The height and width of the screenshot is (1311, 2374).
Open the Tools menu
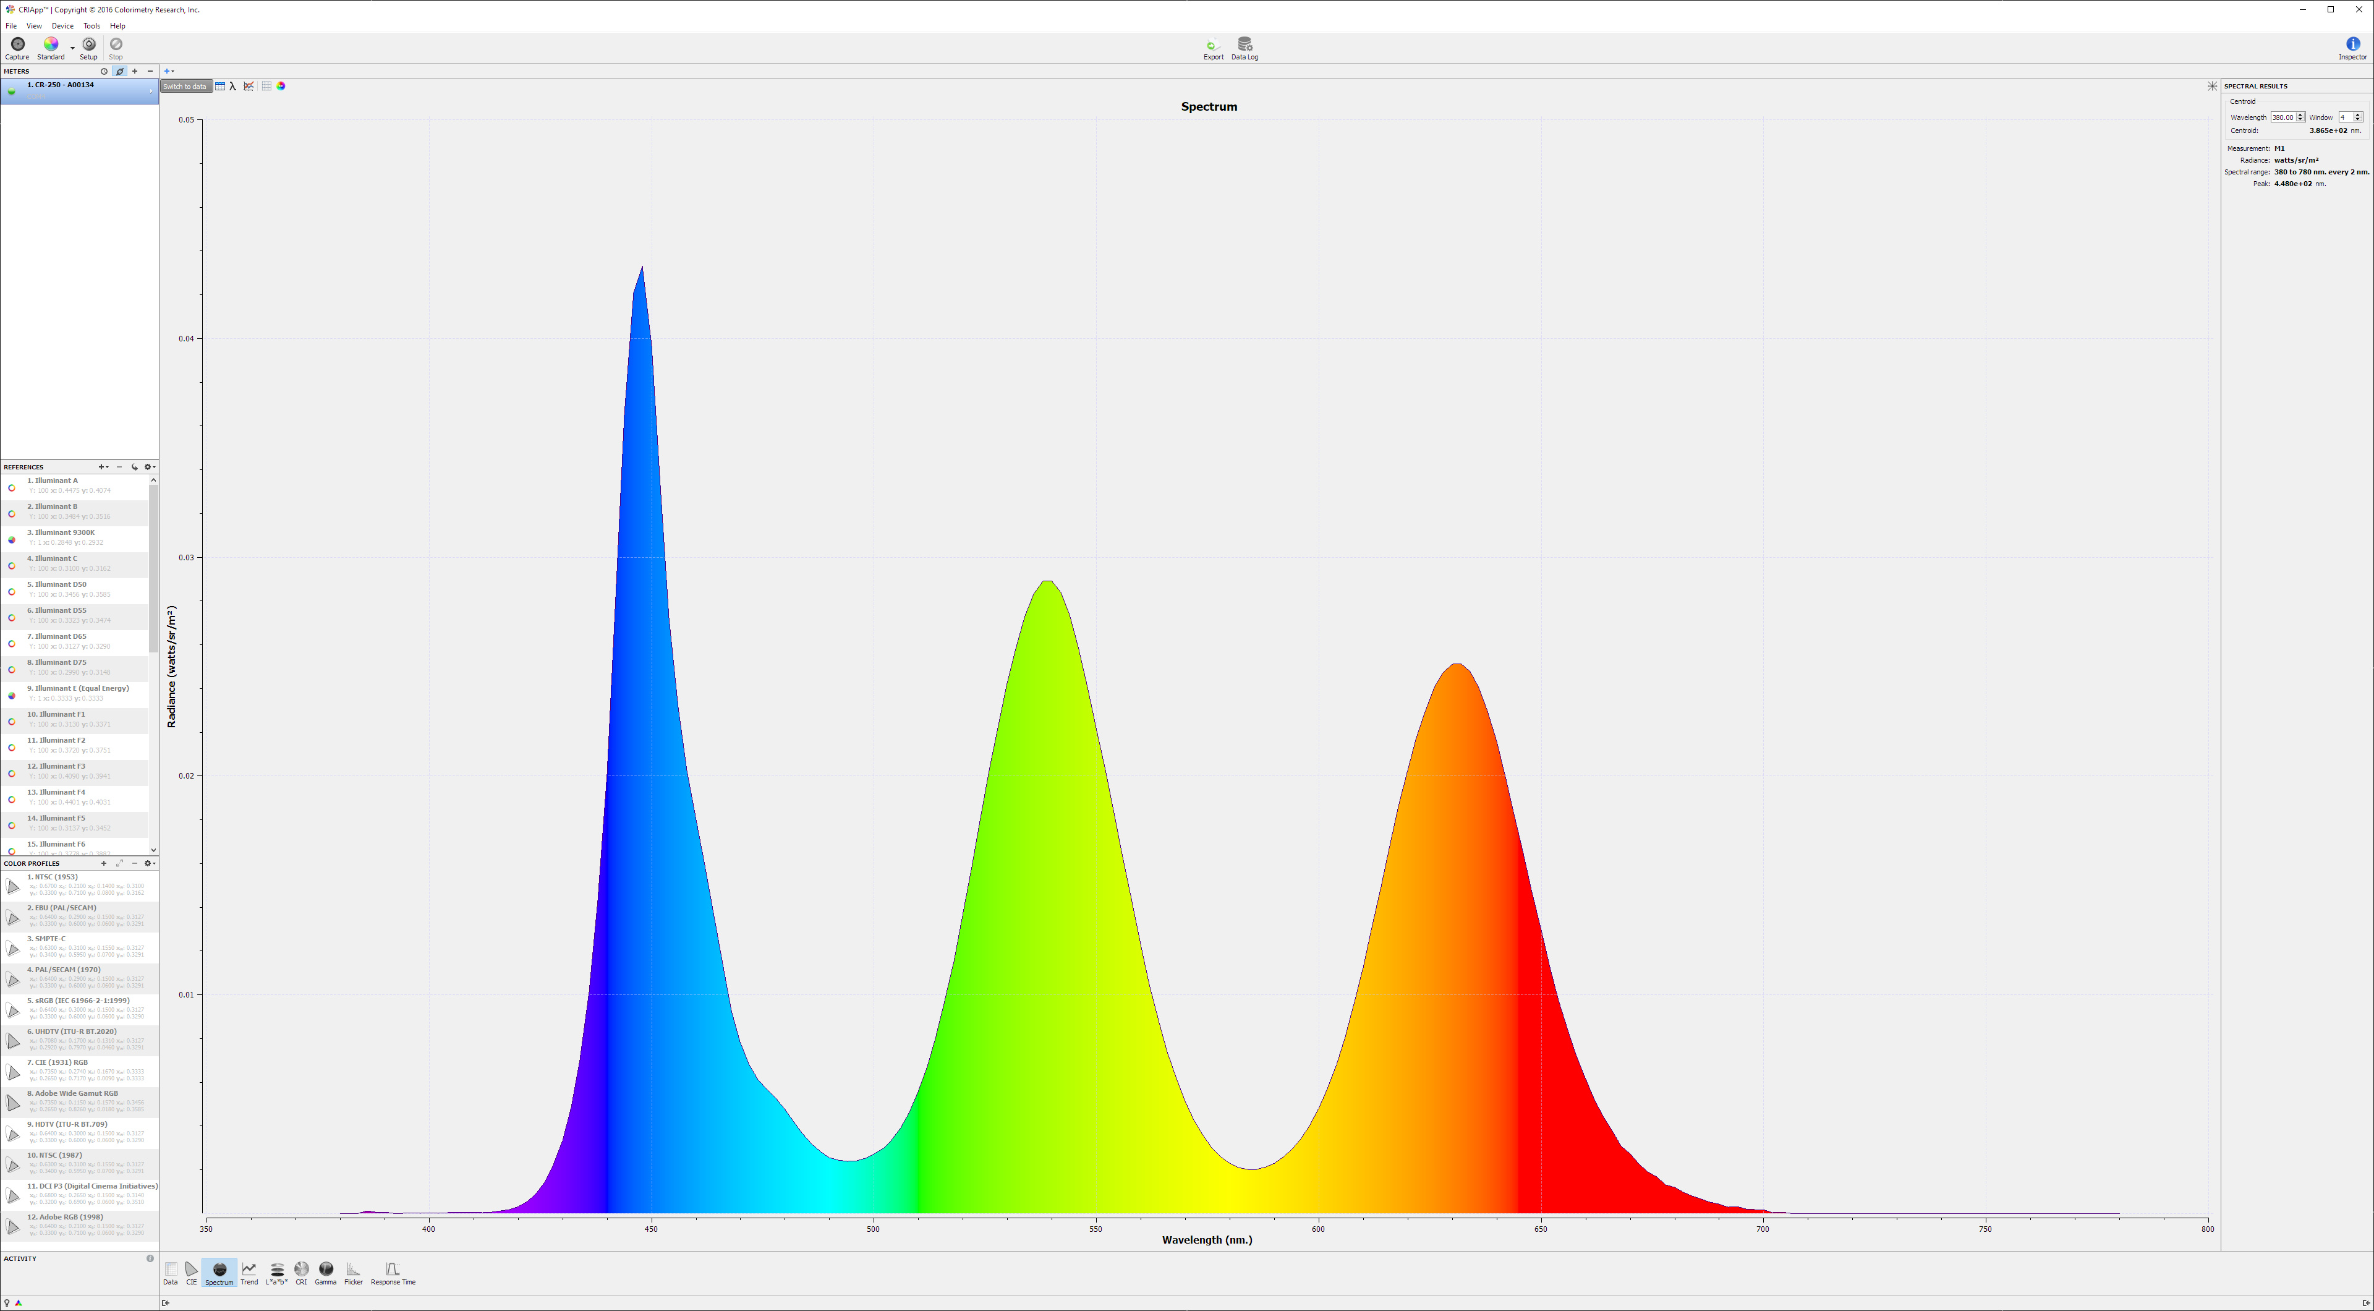pos(91,26)
